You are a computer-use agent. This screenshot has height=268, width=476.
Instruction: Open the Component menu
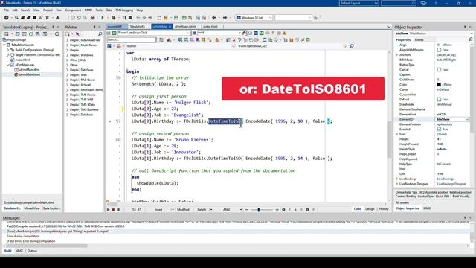pos(73,10)
